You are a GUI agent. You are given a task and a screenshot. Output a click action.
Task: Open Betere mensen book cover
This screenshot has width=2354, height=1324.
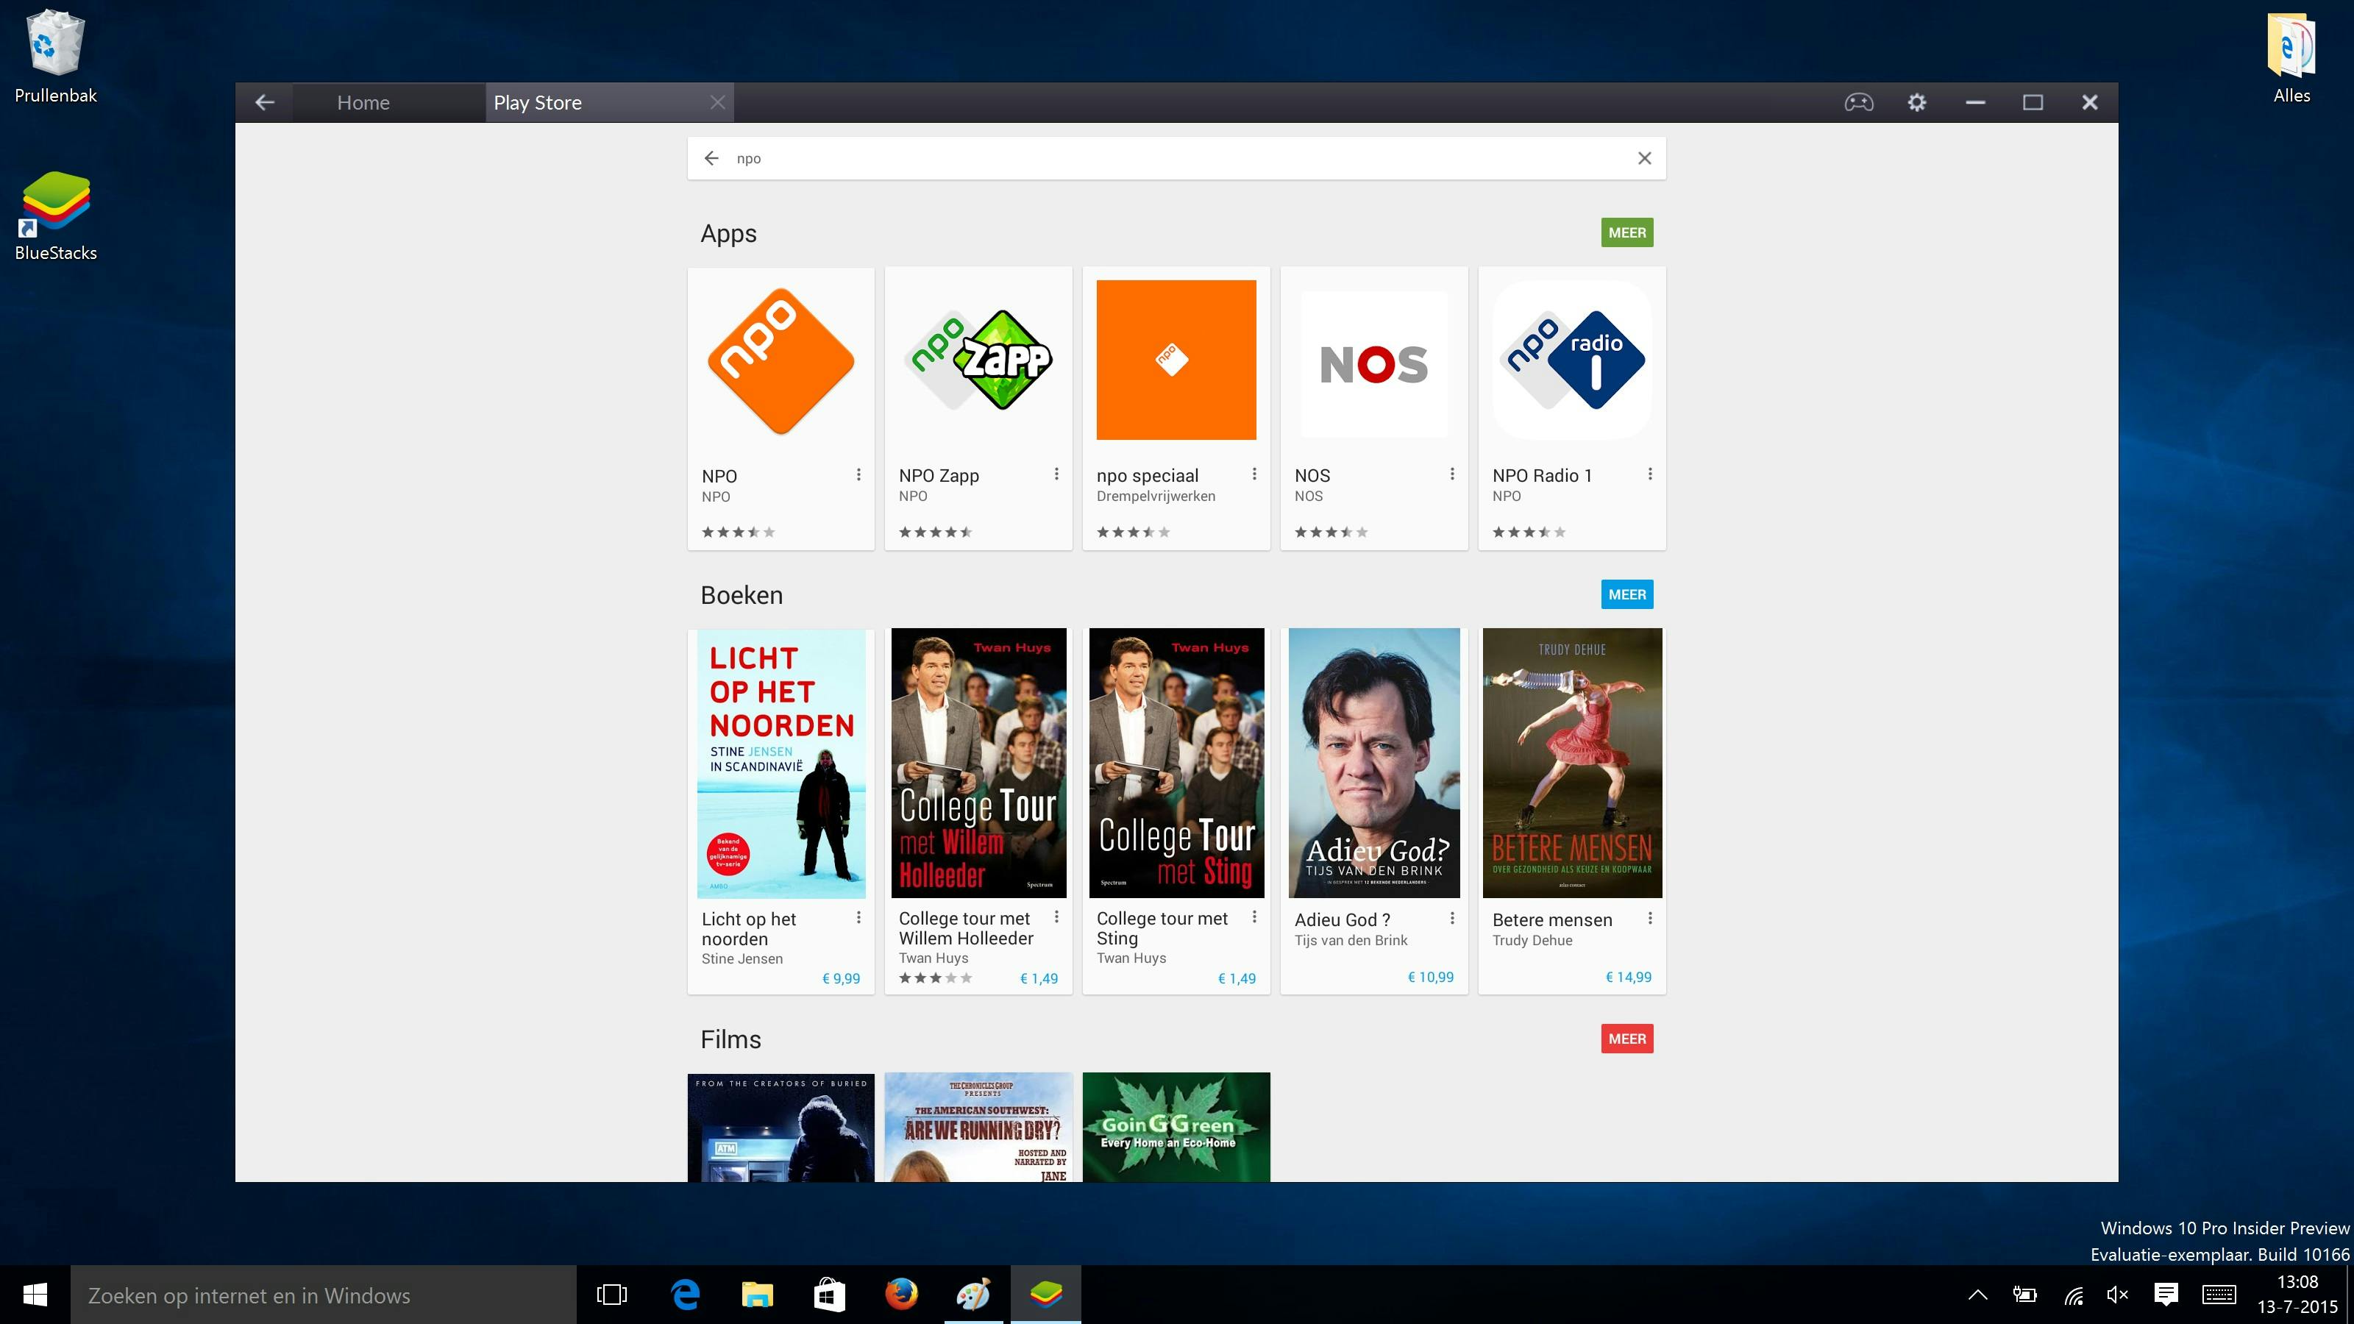coord(1572,763)
